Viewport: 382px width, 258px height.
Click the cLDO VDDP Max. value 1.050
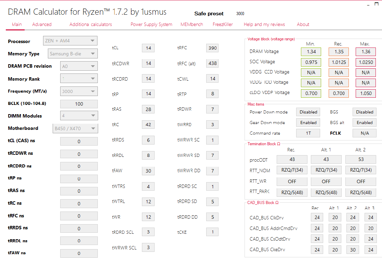(366, 93)
